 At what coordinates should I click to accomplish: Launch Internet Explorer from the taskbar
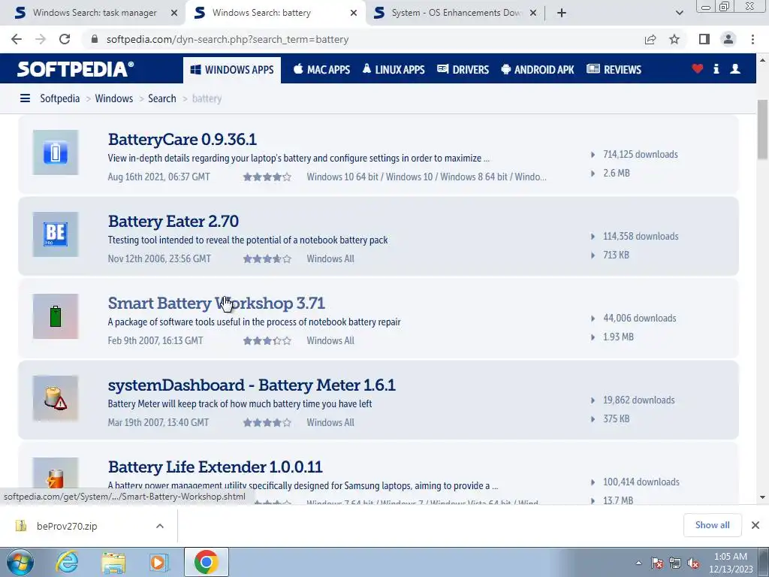(x=67, y=562)
